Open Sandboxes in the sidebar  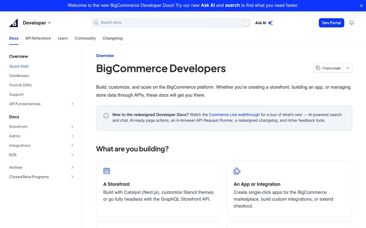click(19, 76)
